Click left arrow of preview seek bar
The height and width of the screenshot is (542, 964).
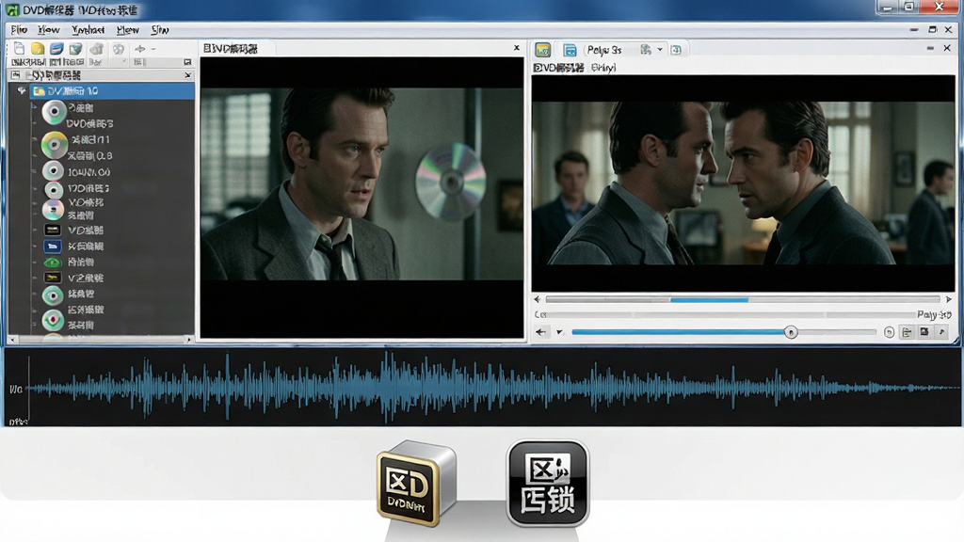point(538,299)
